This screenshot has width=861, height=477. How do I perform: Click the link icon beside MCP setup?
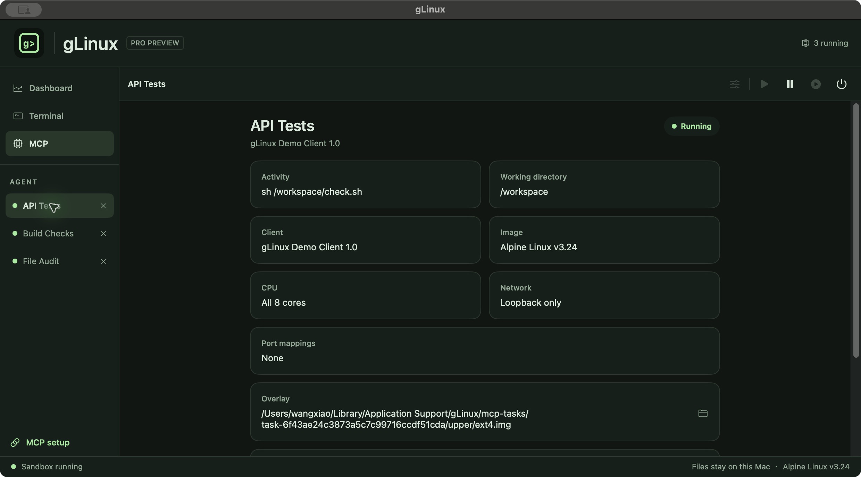click(x=15, y=442)
